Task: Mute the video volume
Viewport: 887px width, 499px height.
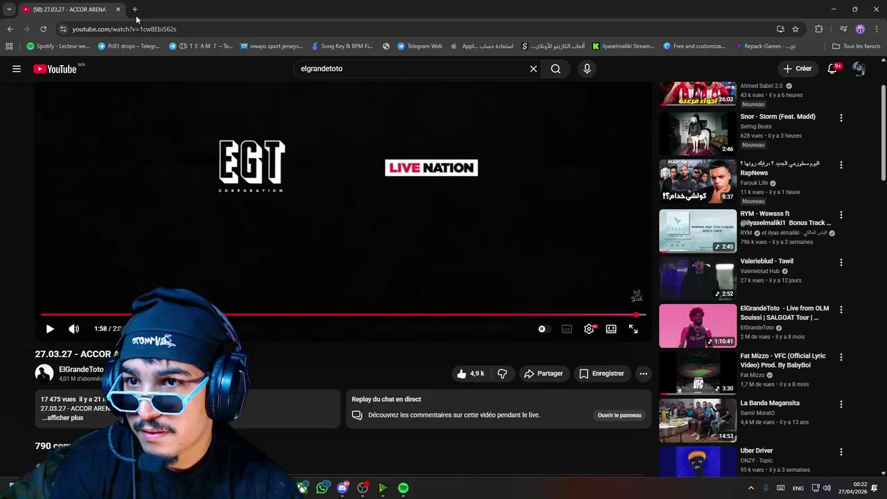Action: 74,329
